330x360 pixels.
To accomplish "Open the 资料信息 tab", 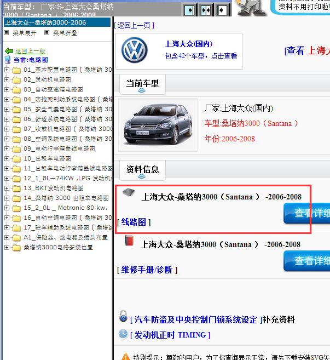I will [x=142, y=170].
